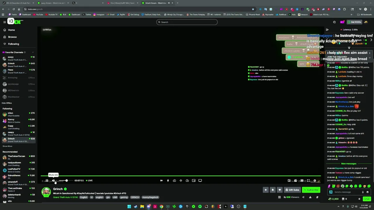Screen dimensions: 374x210
Task: Click the heart follow icon button
Action: (x=280, y=190)
